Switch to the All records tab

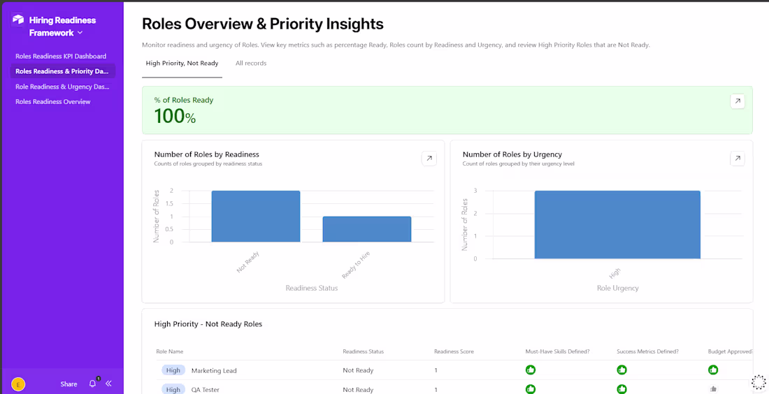click(x=251, y=64)
